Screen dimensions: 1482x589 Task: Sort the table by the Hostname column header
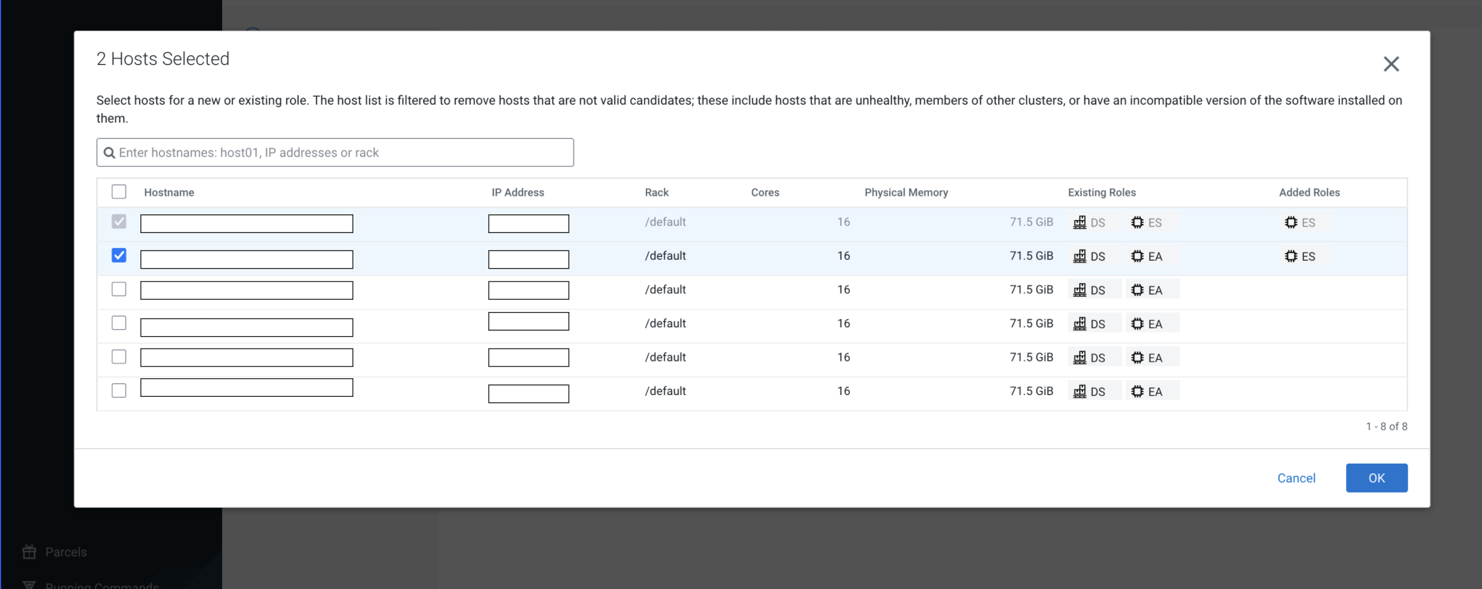click(x=169, y=193)
